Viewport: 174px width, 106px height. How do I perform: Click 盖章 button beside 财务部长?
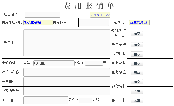click(x=137, y=63)
